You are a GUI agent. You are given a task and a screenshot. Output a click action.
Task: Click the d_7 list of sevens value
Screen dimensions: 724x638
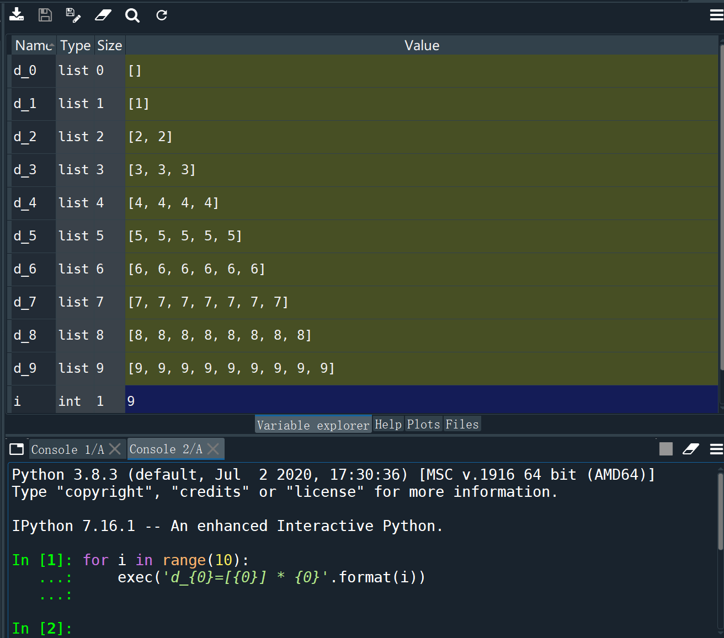coord(422,302)
